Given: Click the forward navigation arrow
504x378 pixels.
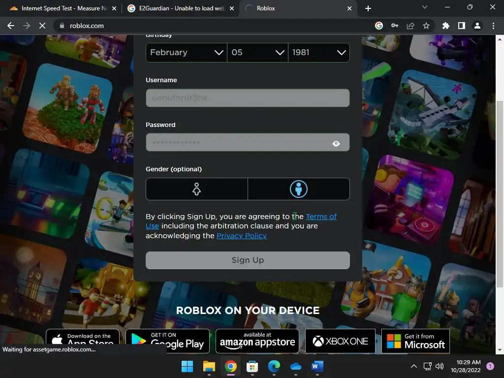Looking at the screenshot, I should 27,26.
